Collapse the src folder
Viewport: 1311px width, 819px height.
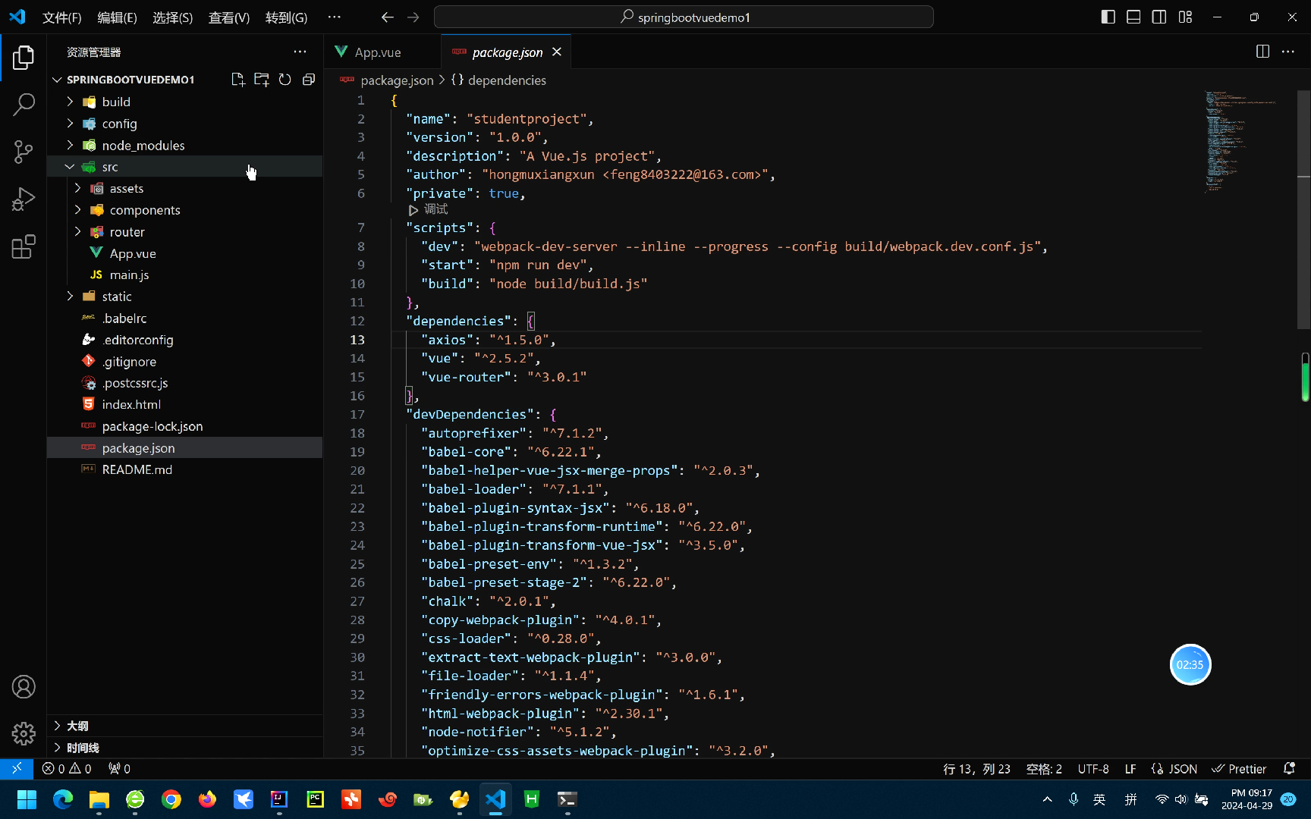point(71,167)
